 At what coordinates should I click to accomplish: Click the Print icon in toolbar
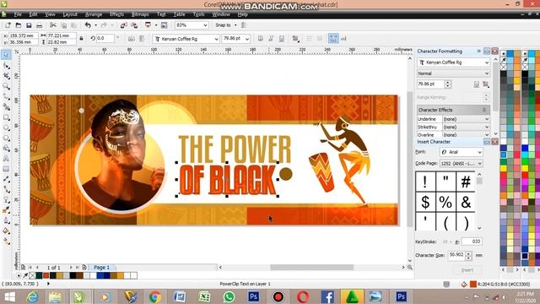coord(40,25)
